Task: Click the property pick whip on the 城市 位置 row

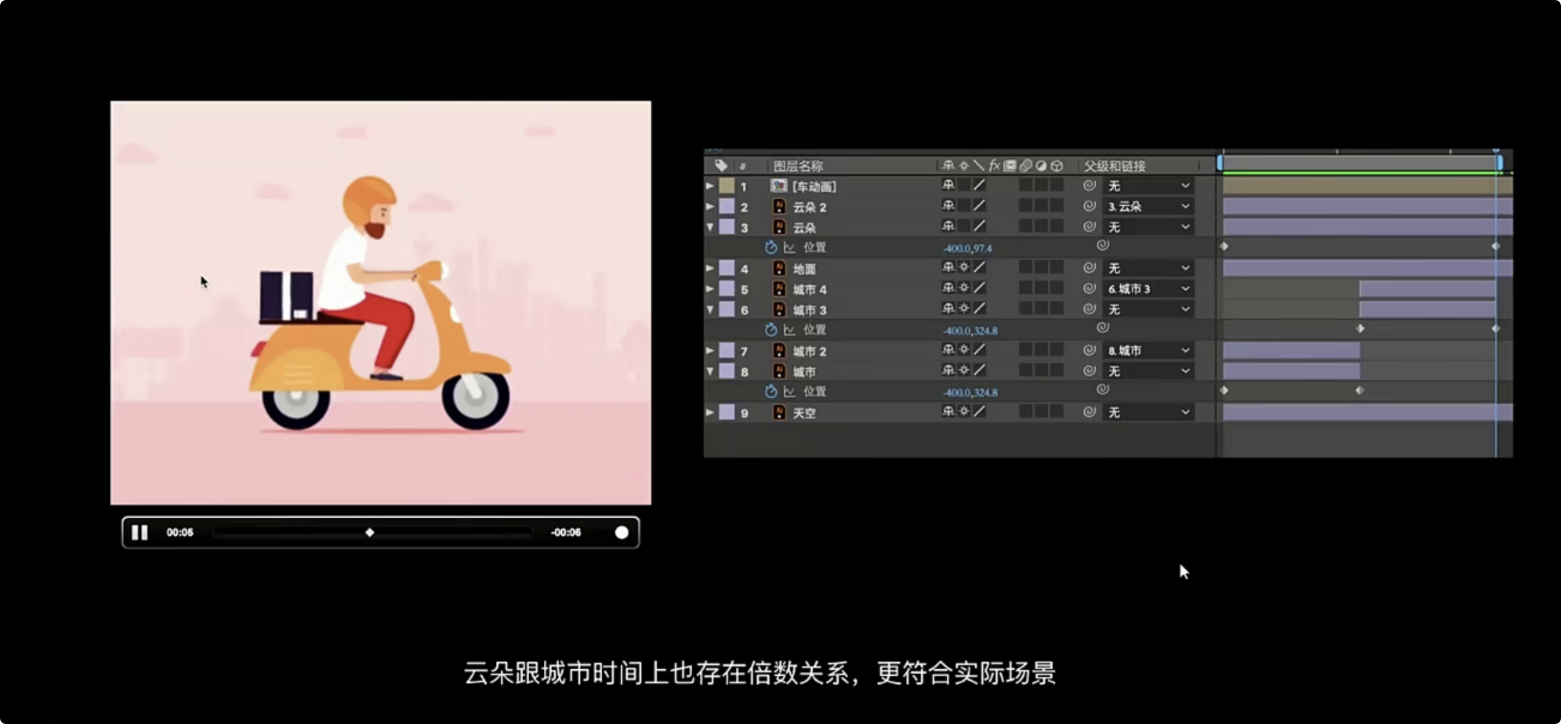Action: click(1103, 390)
